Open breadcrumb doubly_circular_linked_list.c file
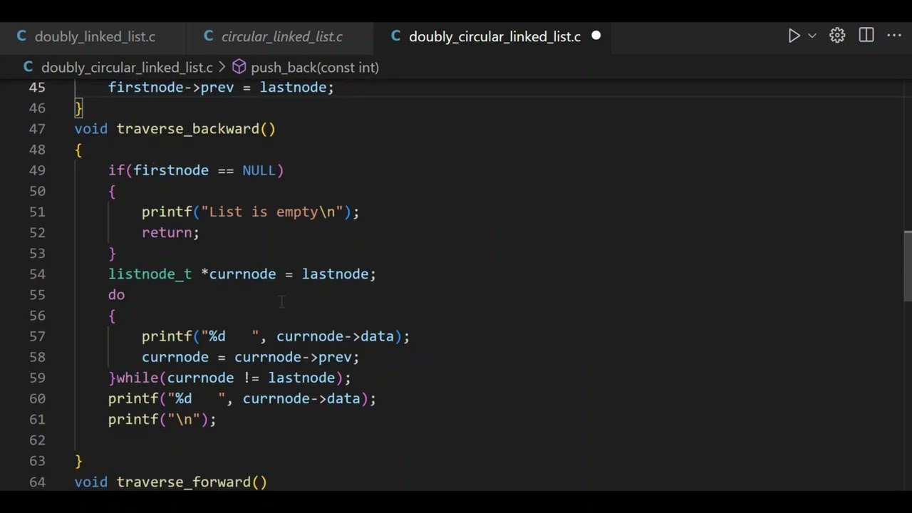The image size is (912, 513). coord(127,67)
